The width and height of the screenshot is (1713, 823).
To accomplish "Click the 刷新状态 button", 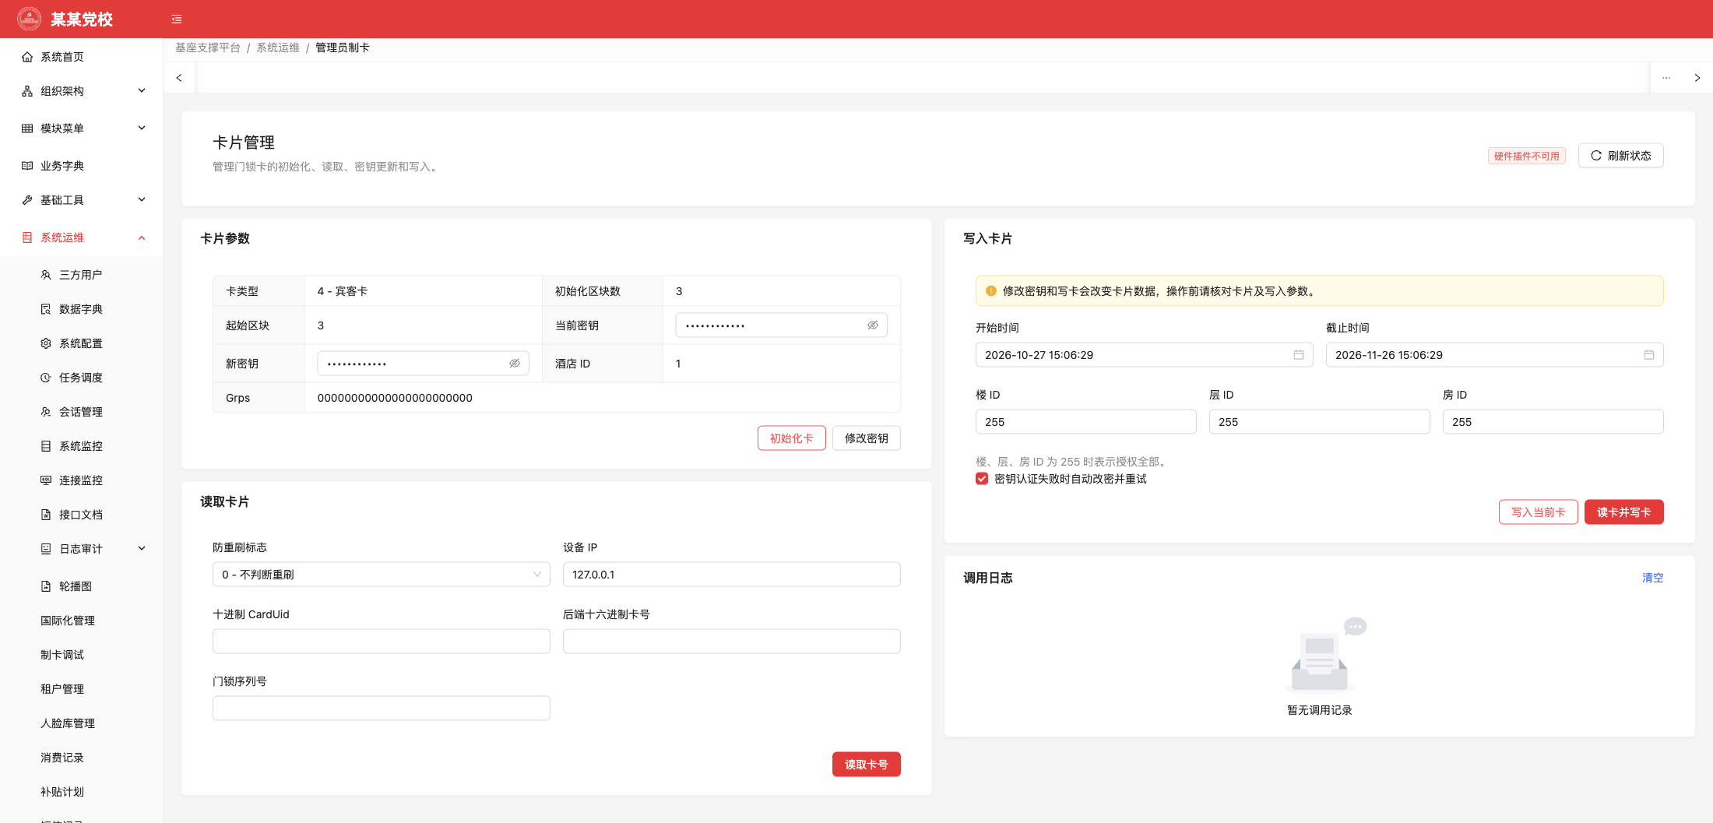I will (1621, 156).
